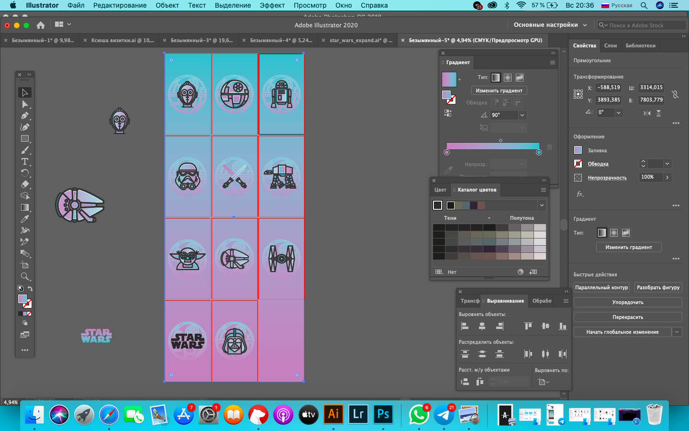The width and height of the screenshot is (689, 431).
Task: Click Изменить градиент in Градиент panel
Action: click(x=499, y=91)
